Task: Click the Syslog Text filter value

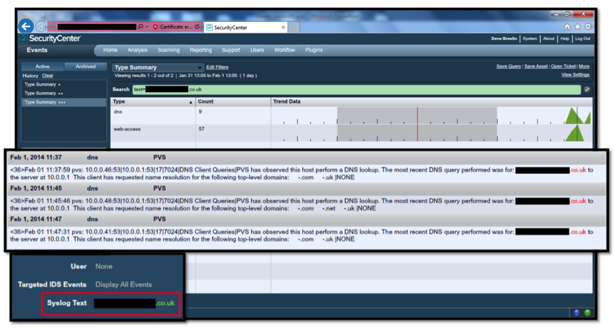Action: tap(134, 303)
